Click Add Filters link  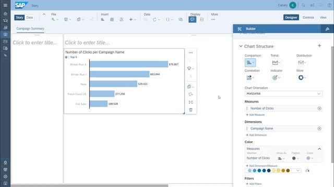pos(254,184)
